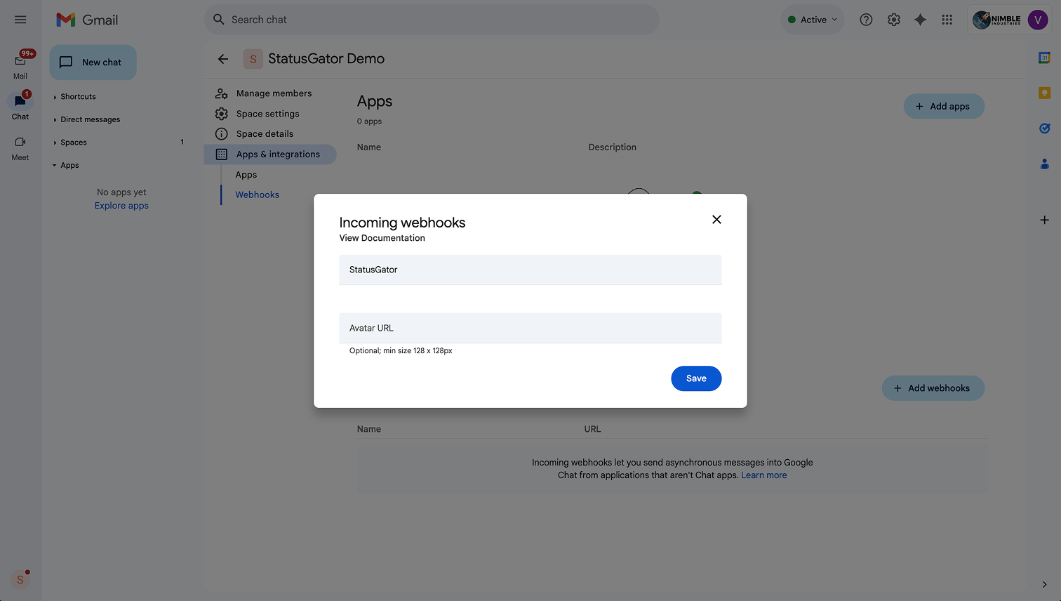Open the account avatar V

point(1037,20)
